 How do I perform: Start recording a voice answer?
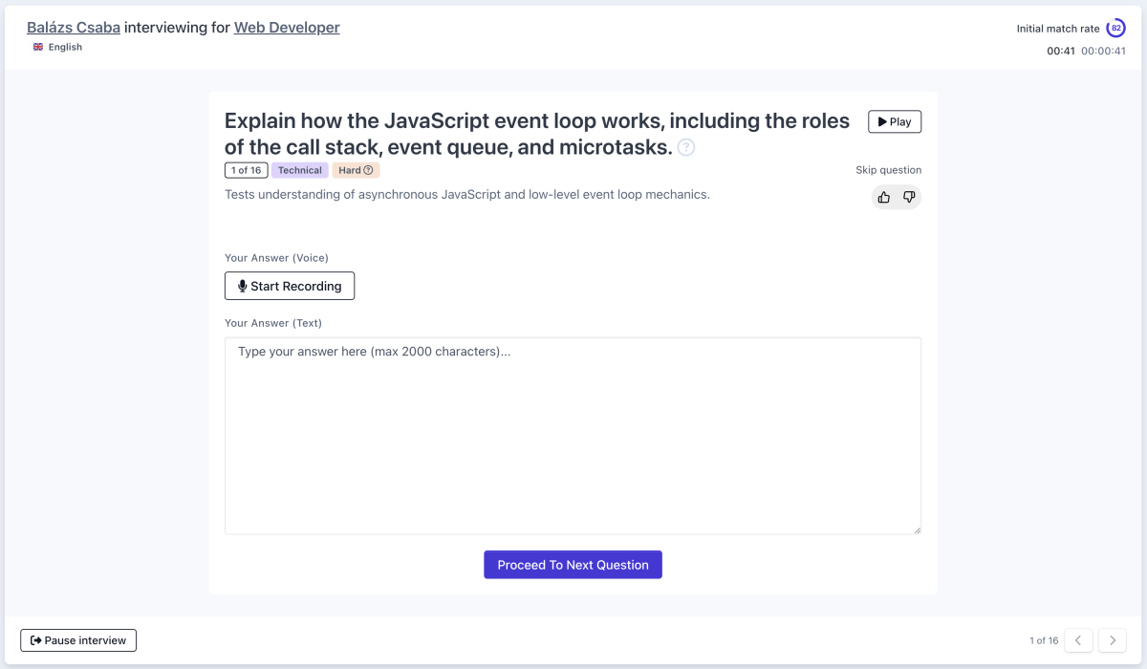(x=289, y=285)
